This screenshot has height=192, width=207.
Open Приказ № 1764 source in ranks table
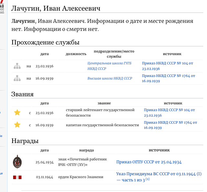(x=170, y=125)
